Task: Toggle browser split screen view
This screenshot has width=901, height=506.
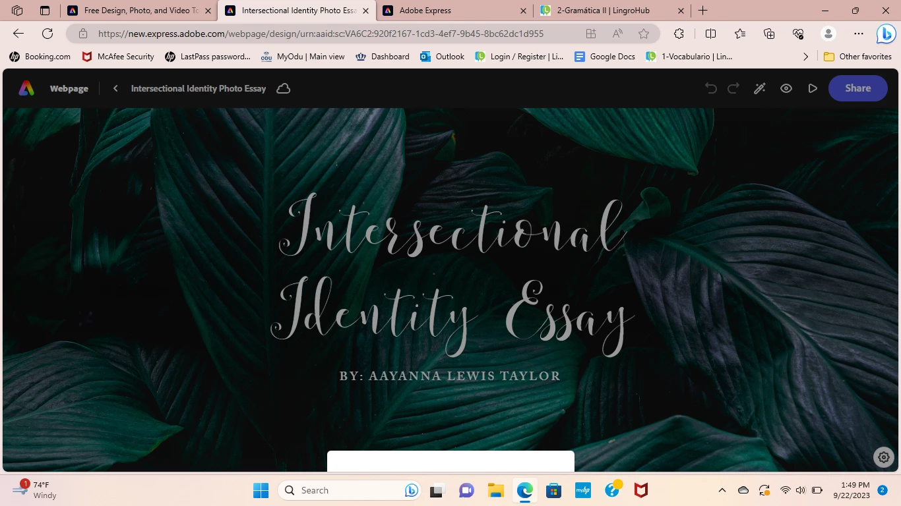Action: pos(710,34)
